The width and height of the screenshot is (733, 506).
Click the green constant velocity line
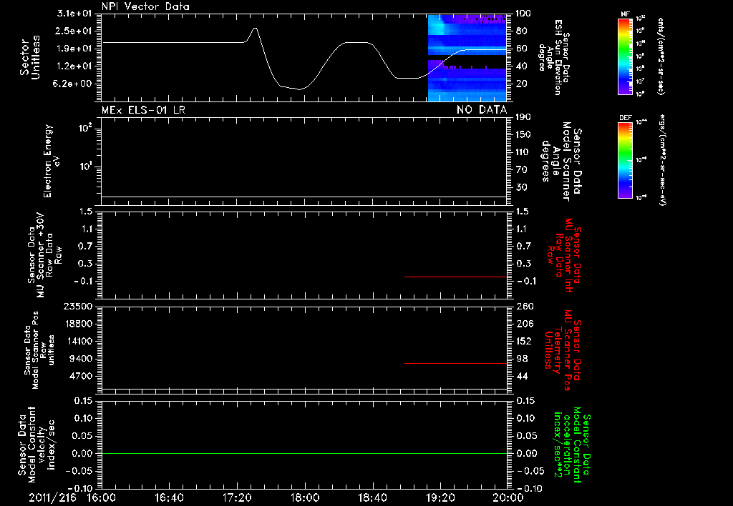pos(304,453)
